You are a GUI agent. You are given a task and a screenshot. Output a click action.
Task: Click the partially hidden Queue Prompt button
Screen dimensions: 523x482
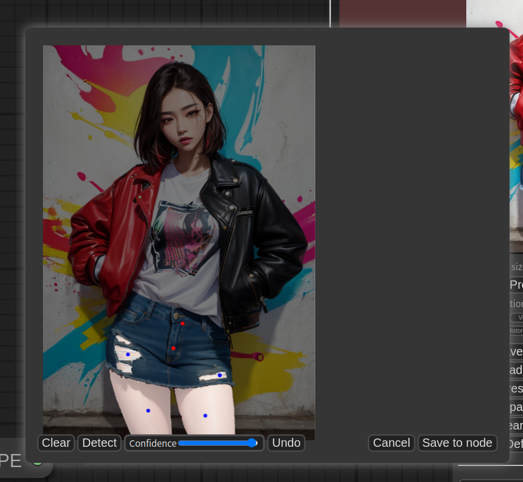[516, 285]
